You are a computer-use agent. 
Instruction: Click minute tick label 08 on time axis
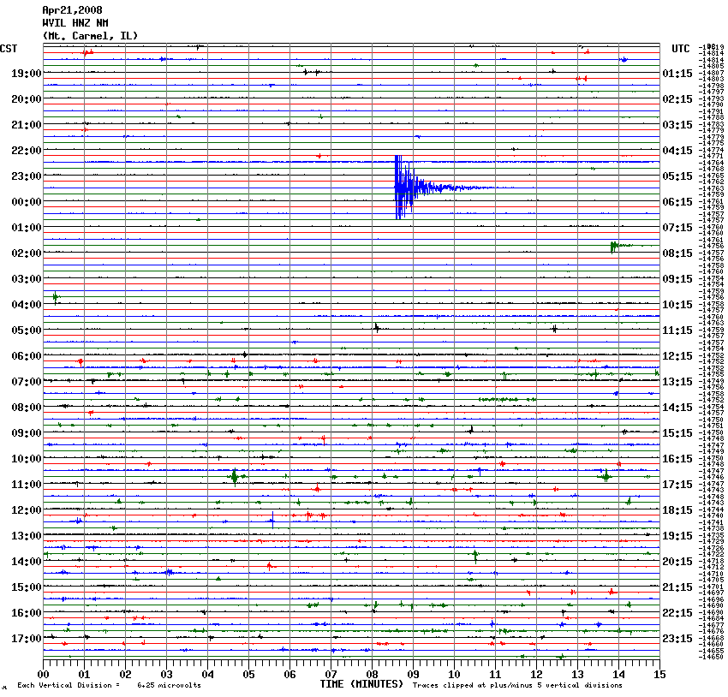372,675
